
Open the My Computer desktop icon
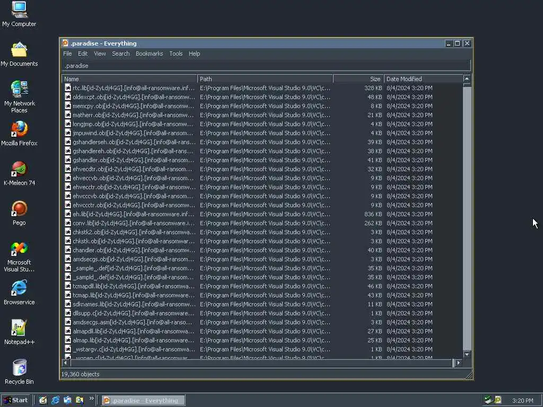click(x=19, y=14)
